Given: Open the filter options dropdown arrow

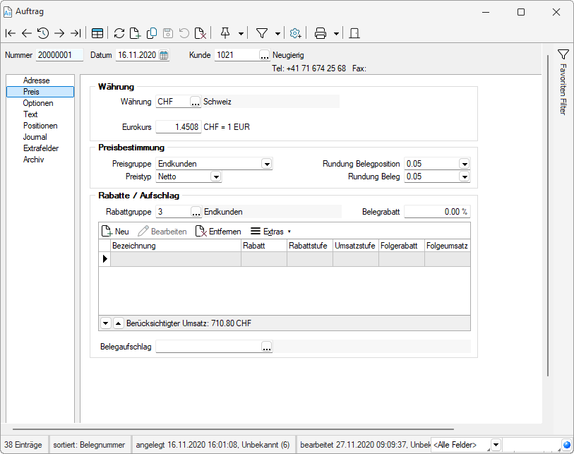Looking at the screenshot, I should pos(277,33).
